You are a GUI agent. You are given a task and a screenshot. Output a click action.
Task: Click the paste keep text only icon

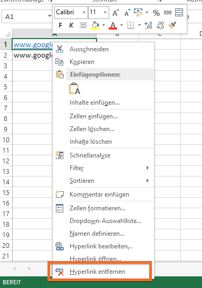[x=74, y=88]
